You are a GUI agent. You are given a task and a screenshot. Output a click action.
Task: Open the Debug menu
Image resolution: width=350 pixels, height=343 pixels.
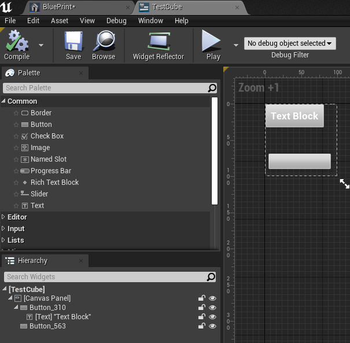pos(116,21)
